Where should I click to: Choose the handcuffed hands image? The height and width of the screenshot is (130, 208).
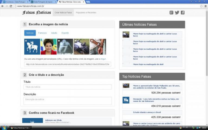click(98, 47)
